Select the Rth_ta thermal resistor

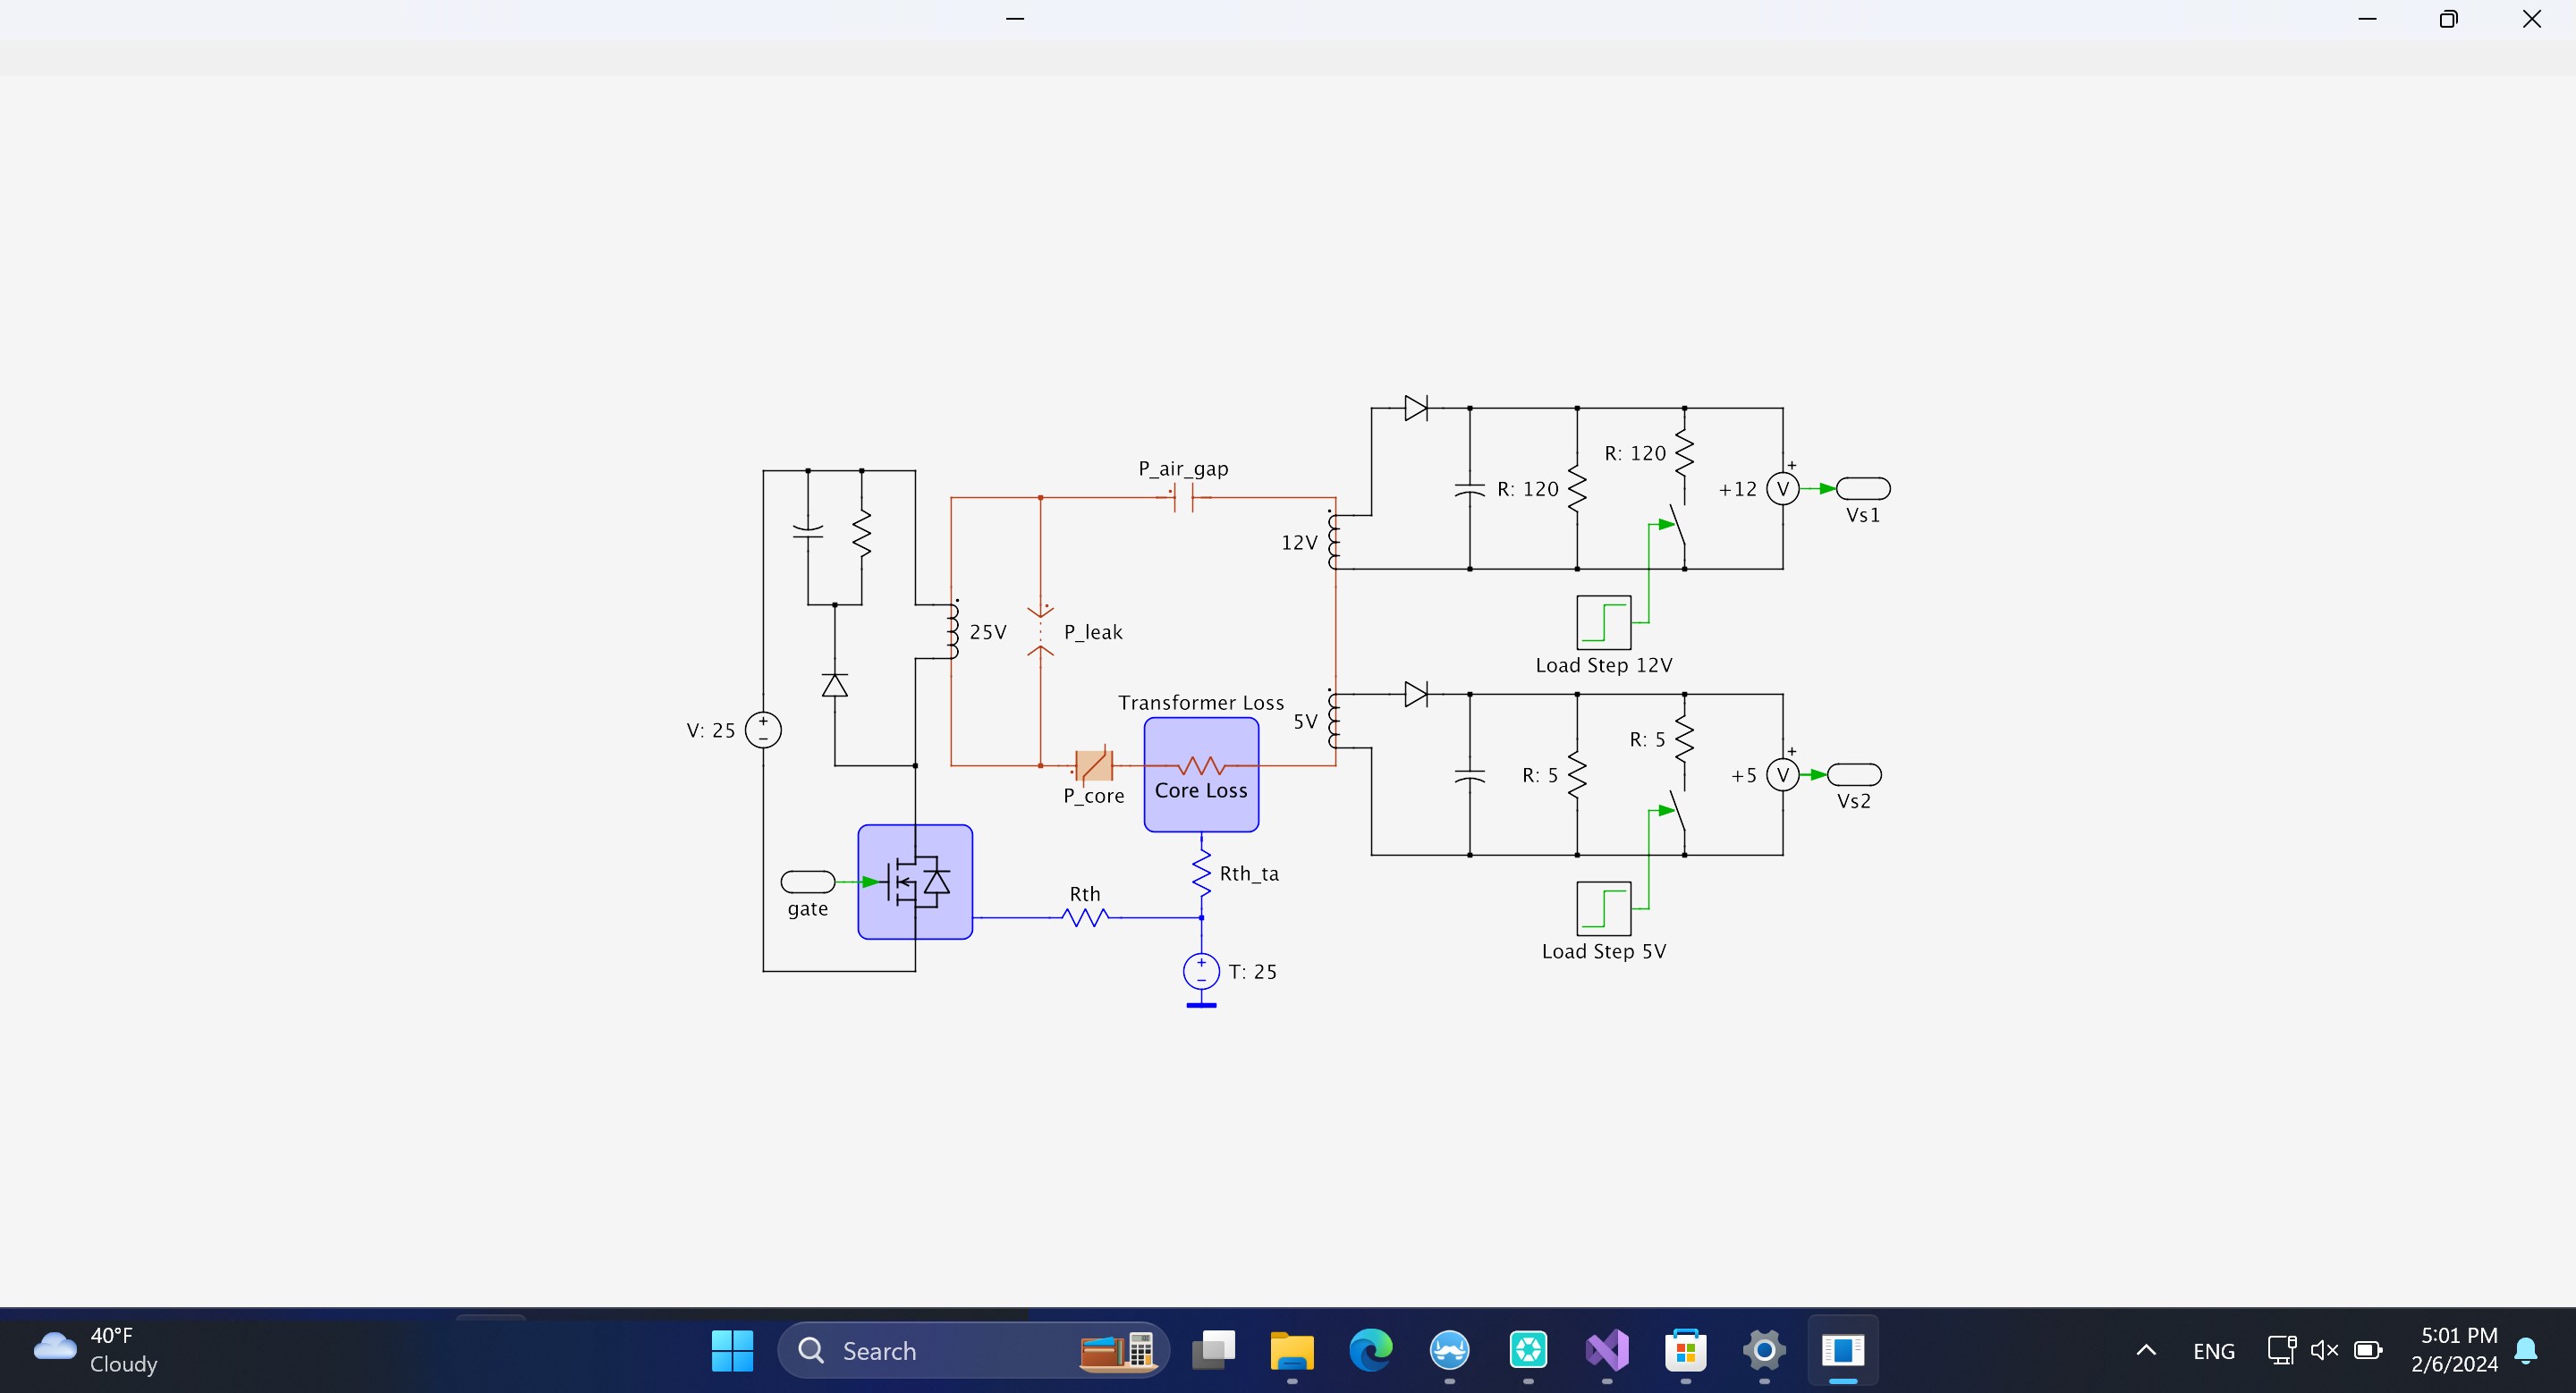pyautogui.click(x=1201, y=874)
